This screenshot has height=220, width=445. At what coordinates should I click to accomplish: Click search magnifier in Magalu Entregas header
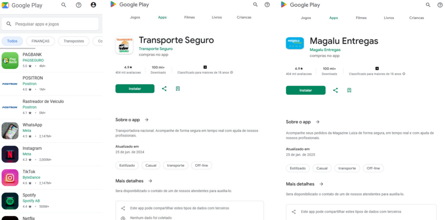(428, 5)
